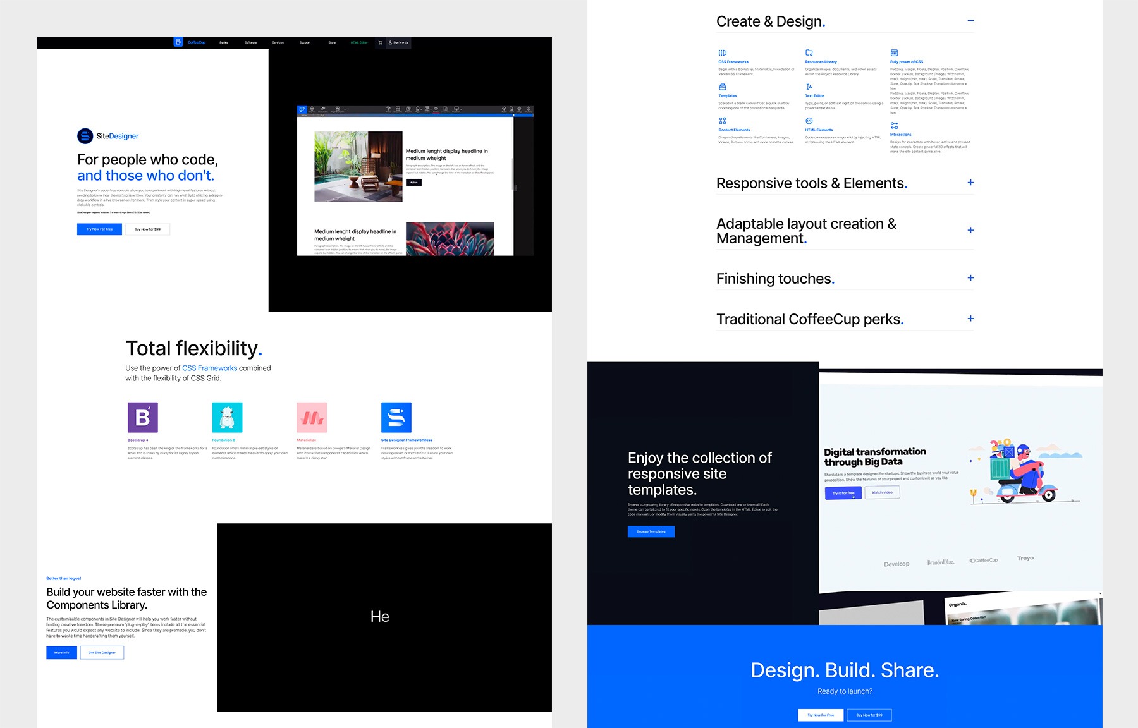
Task: Click the HTML Elements code icon
Action: (x=809, y=121)
